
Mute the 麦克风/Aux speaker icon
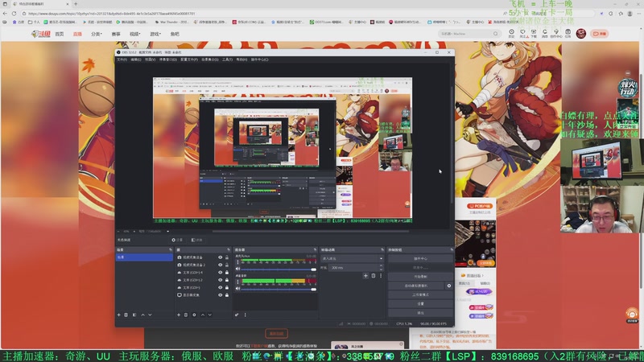tap(237, 269)
